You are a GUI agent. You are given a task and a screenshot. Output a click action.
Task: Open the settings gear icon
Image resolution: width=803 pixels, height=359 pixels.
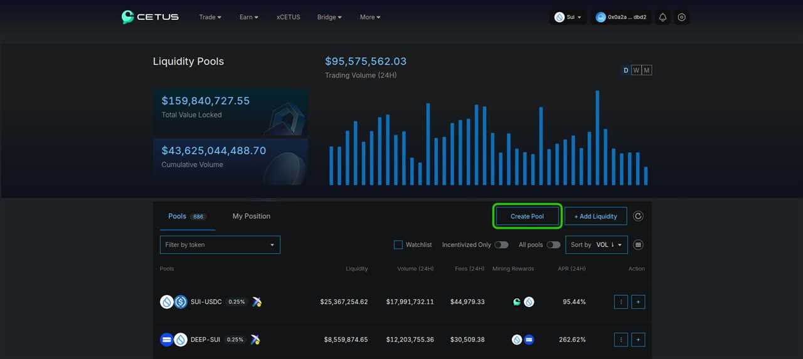682,18
